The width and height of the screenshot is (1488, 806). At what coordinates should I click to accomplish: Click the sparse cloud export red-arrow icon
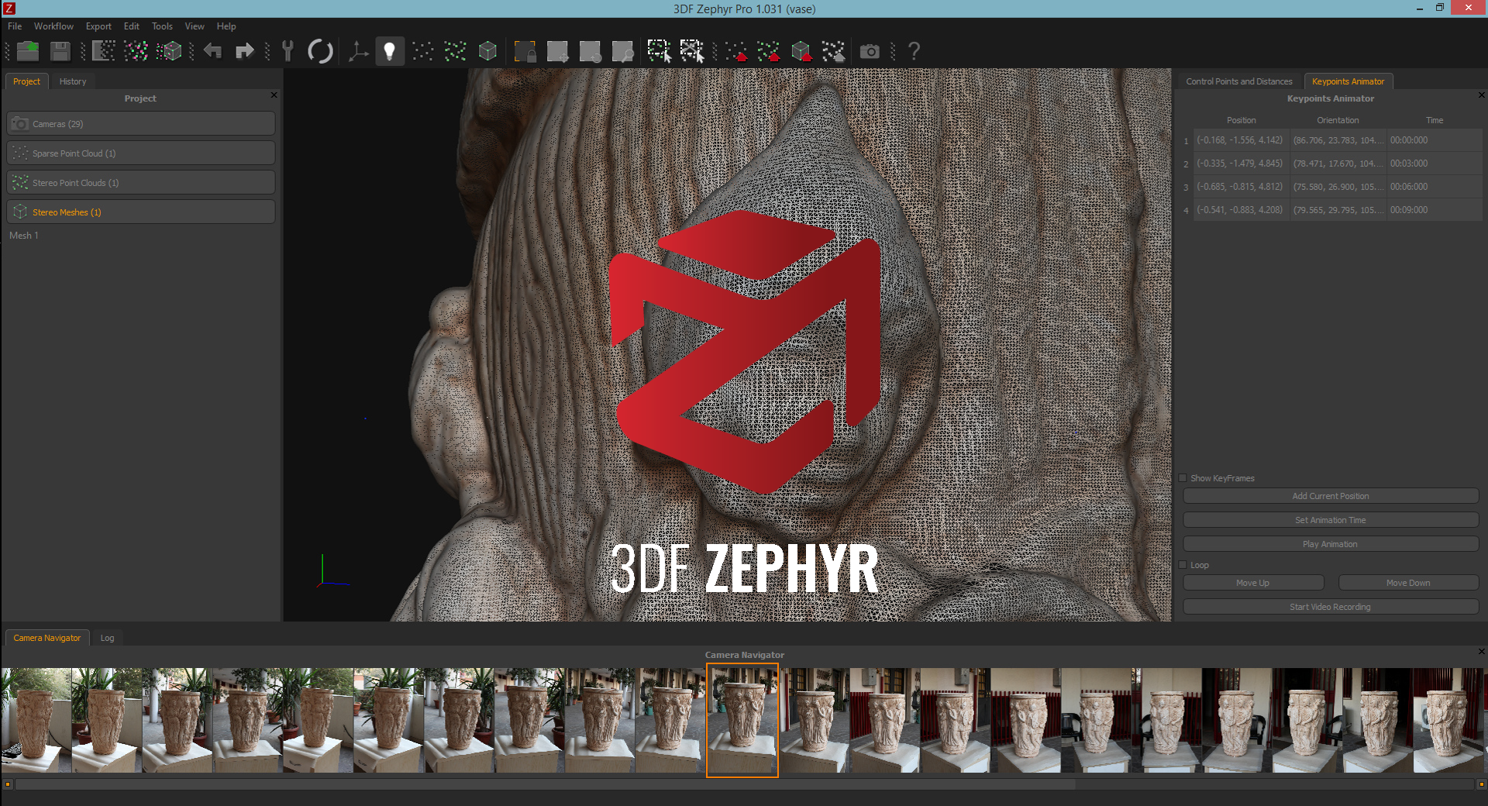736,51
